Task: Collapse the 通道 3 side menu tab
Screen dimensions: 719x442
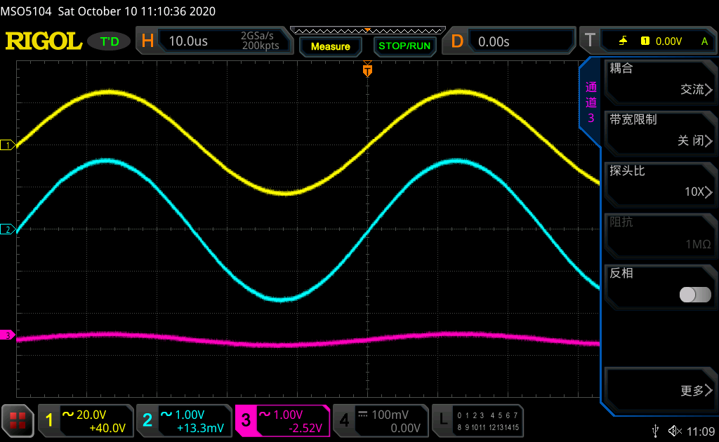Action: pos(591,102)
